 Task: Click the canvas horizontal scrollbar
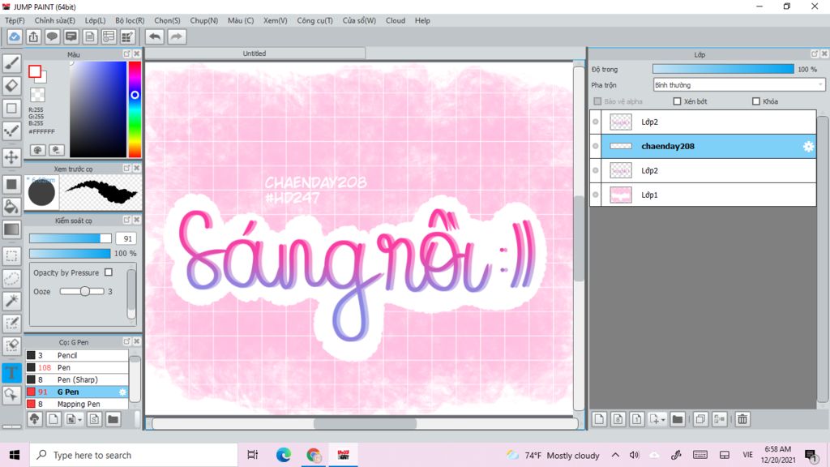click(366, 423)
